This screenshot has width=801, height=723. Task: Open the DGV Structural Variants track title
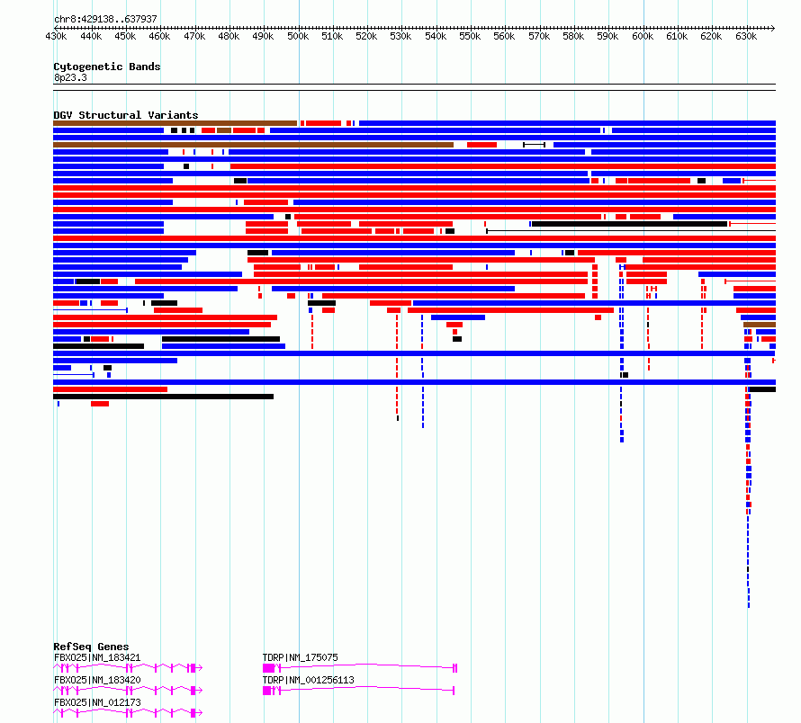[126, 115]
